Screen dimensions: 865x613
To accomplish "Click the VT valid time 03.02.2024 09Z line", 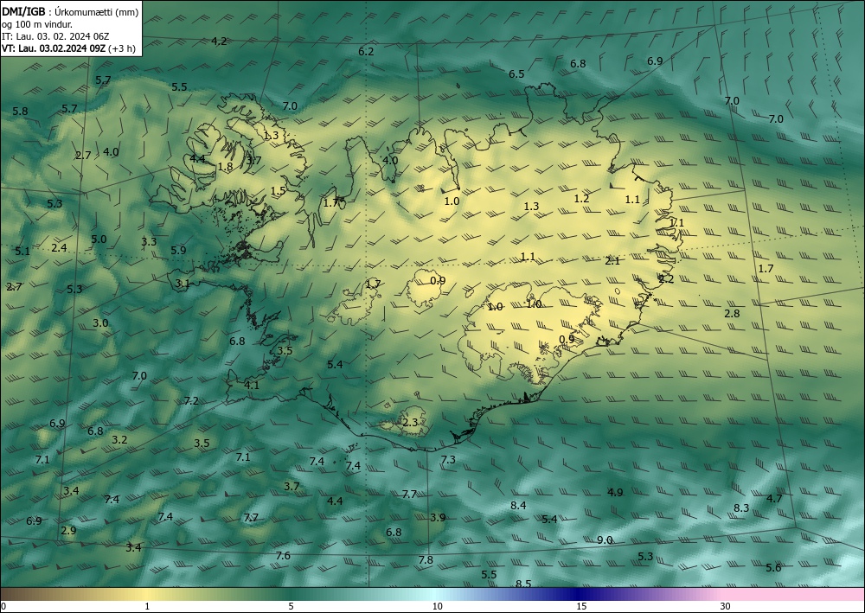I will [68, 48].
